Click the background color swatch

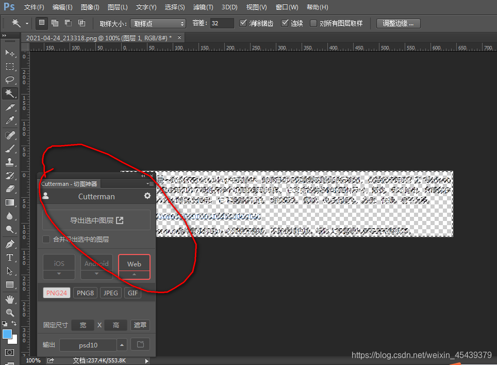14,341
